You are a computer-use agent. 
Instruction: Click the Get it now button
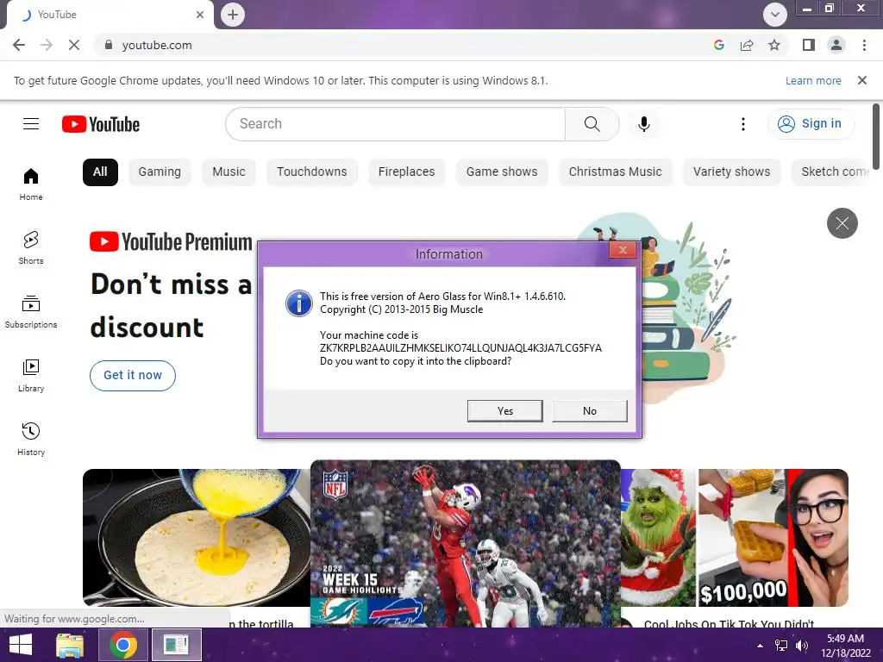133,376
